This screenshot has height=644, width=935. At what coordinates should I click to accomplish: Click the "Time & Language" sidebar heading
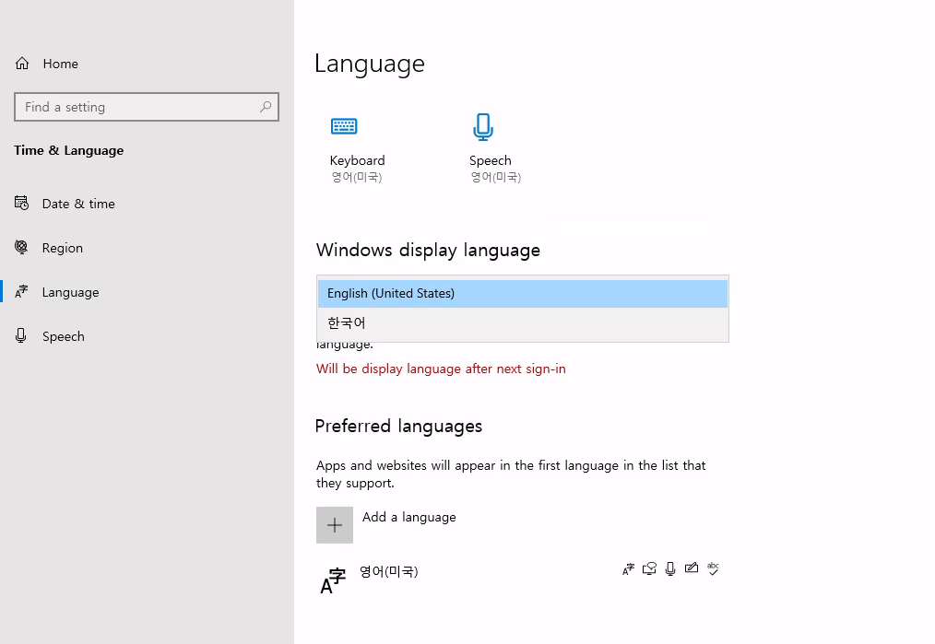click(69, 150)
